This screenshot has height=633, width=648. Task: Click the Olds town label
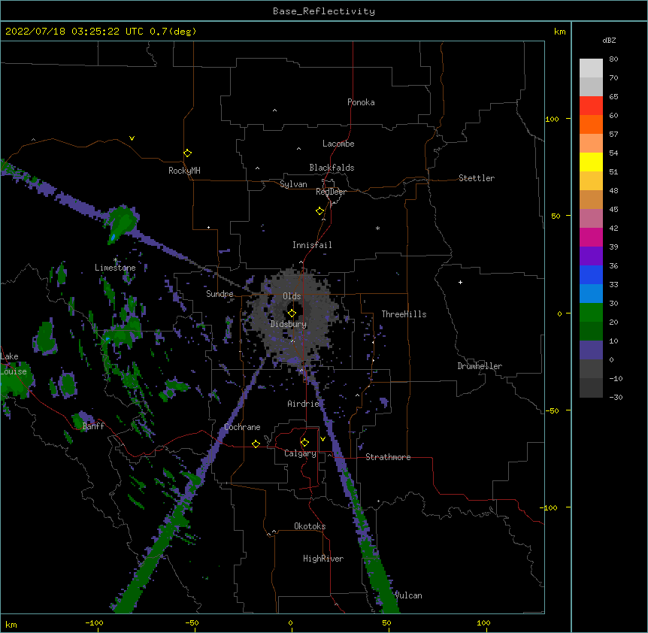pos(292,296)
